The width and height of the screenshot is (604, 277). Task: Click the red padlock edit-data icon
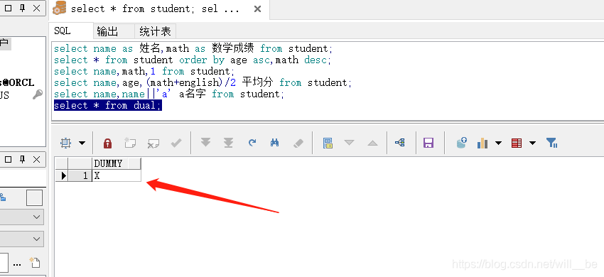tap(107, 143)
